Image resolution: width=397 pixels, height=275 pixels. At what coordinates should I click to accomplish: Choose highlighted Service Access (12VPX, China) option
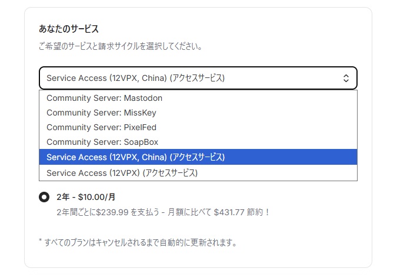[x=135, y=157]
